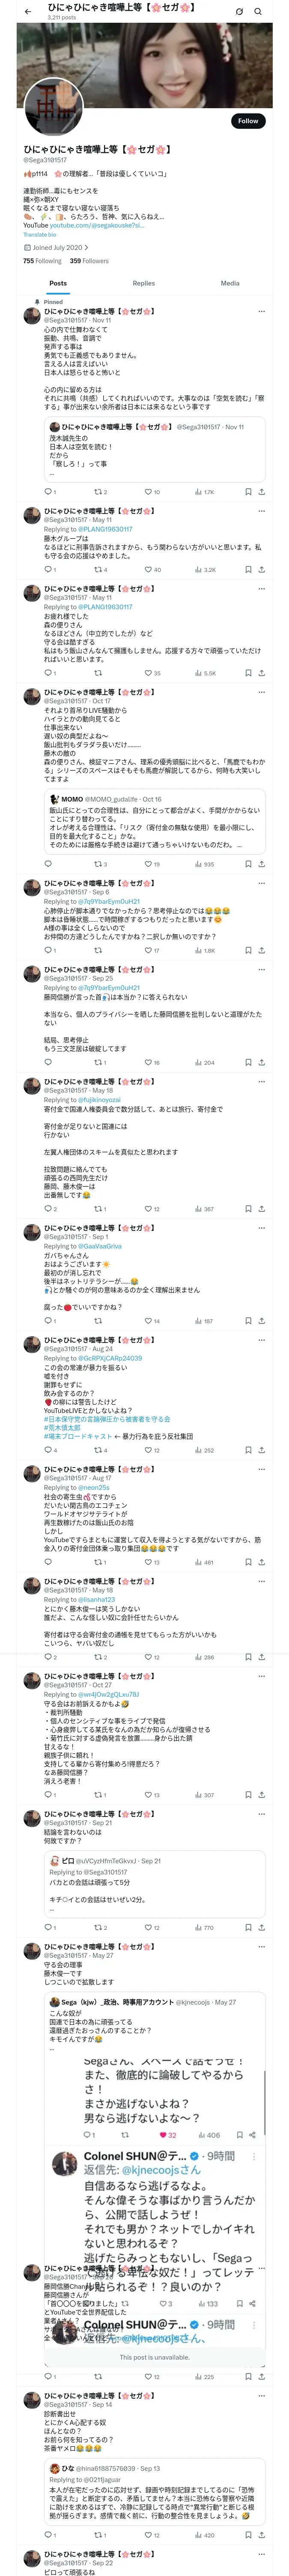The image size is (289, 2576).
Task: Click the search icon in the header
Action: (258, 11)
